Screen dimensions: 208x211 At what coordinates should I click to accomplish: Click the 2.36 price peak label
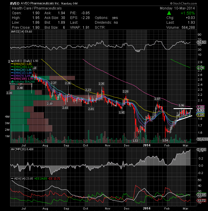click(x=68, y=83)
